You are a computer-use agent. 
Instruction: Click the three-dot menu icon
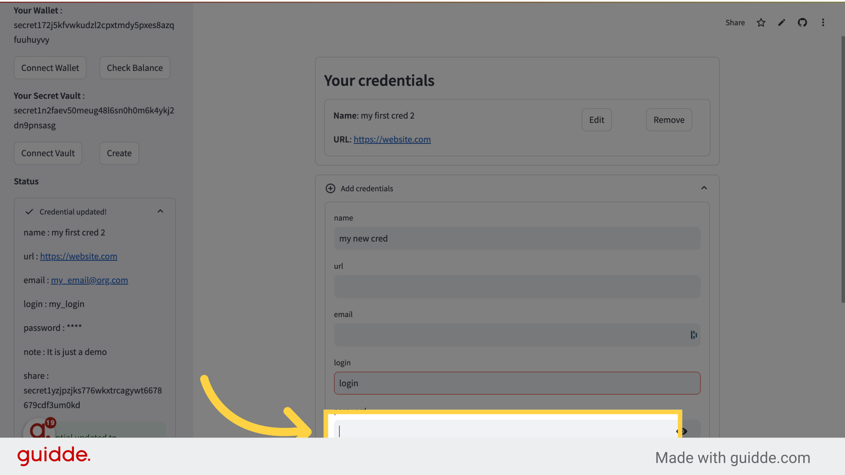[823, 22]
